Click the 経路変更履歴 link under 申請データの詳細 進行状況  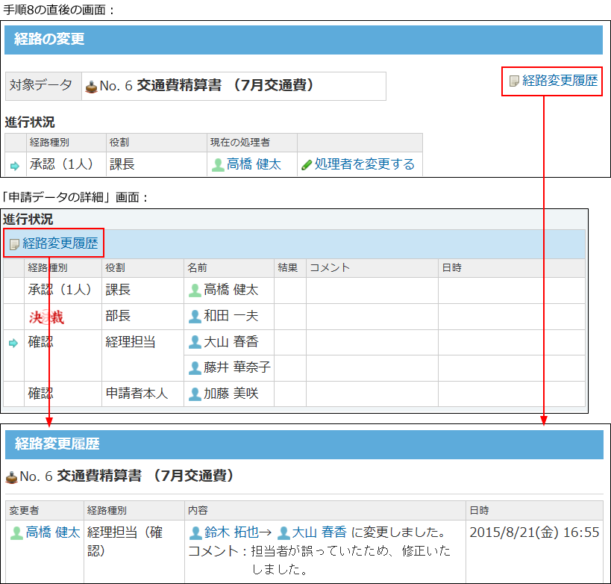click(60, 243)
